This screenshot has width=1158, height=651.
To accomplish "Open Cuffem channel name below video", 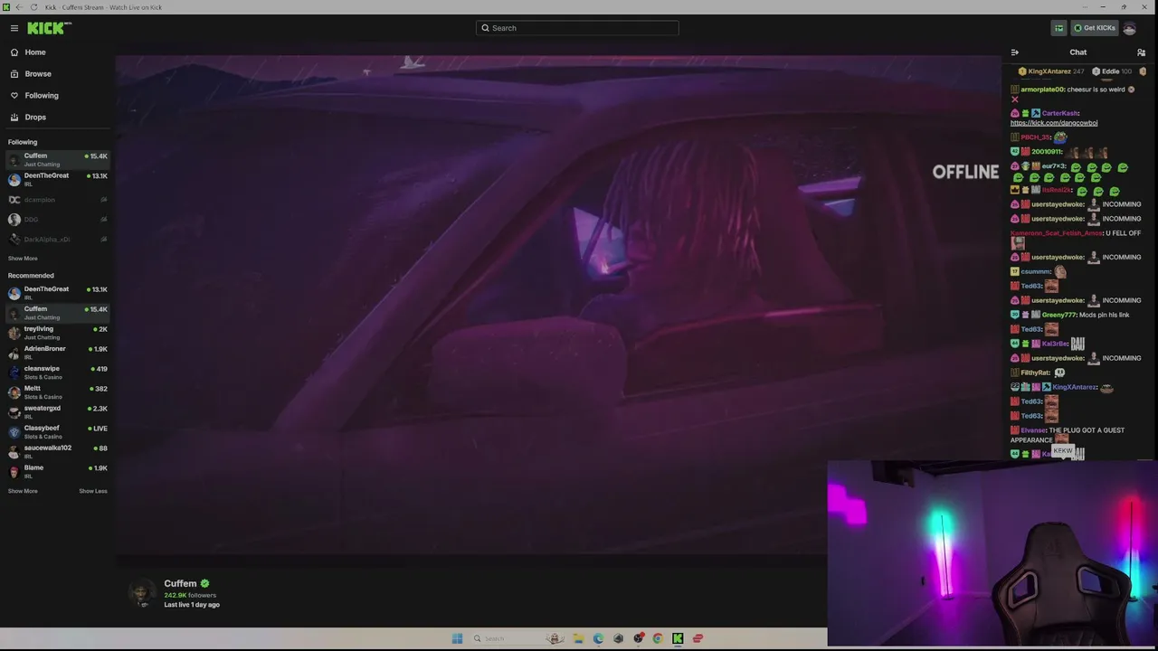I will click(180, 584).
